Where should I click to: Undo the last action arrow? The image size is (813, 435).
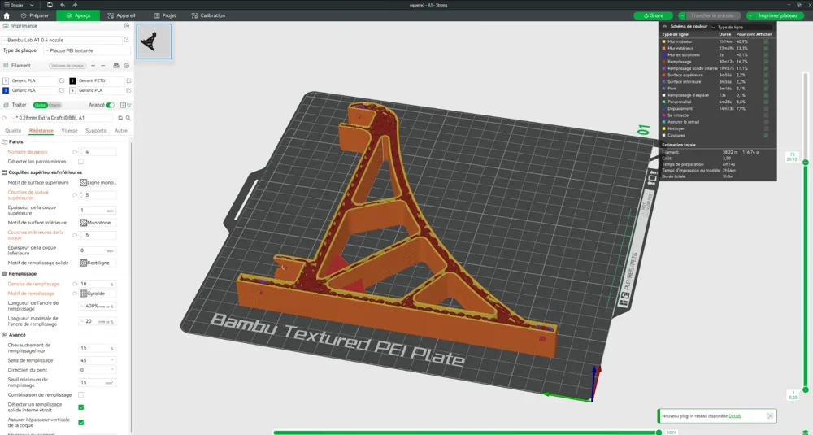pyautogui.click(x=63, y=5)
